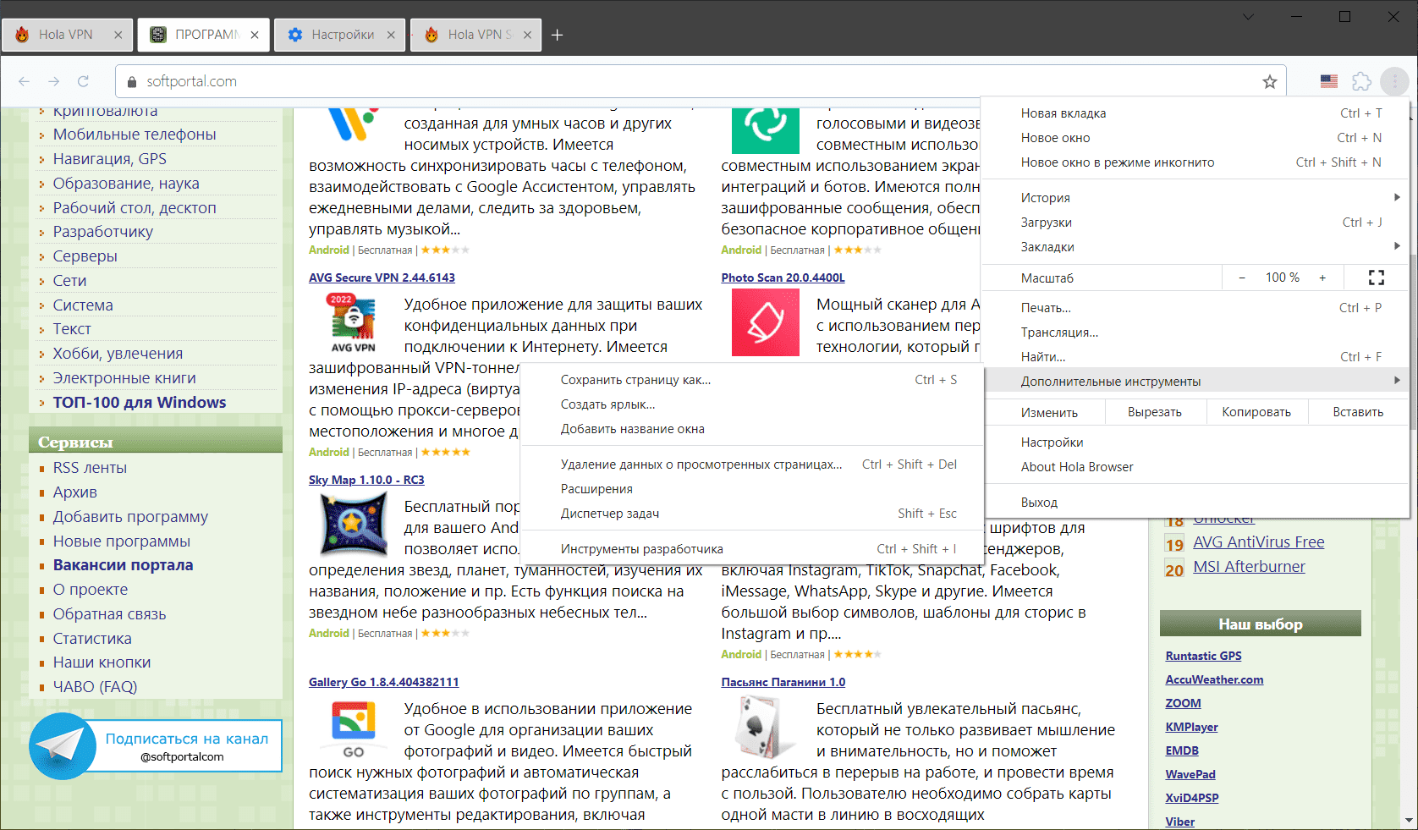Click Копировать in the edit row

[1256, 412]
